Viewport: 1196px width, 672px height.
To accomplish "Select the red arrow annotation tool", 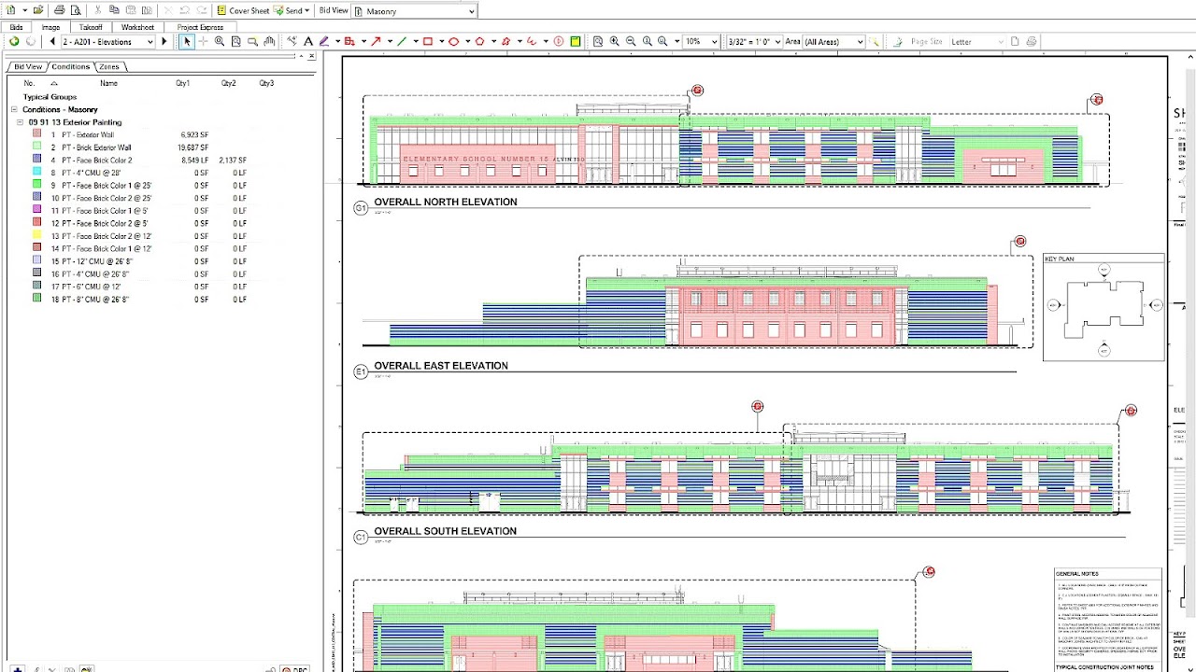I will [x=376, y=41].
